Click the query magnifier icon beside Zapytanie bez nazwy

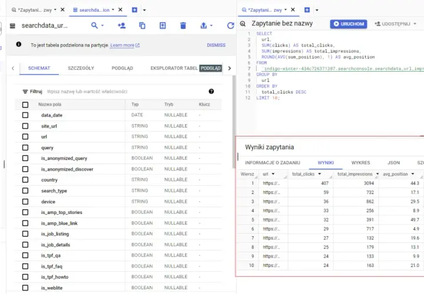243,24
